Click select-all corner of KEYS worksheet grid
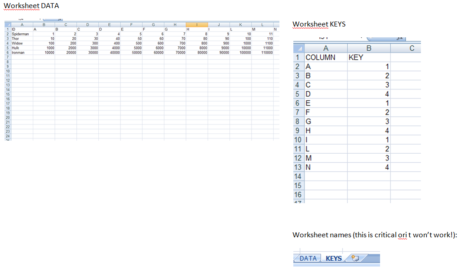The height and width of the screenshot is (271, 460). point(299,48)
